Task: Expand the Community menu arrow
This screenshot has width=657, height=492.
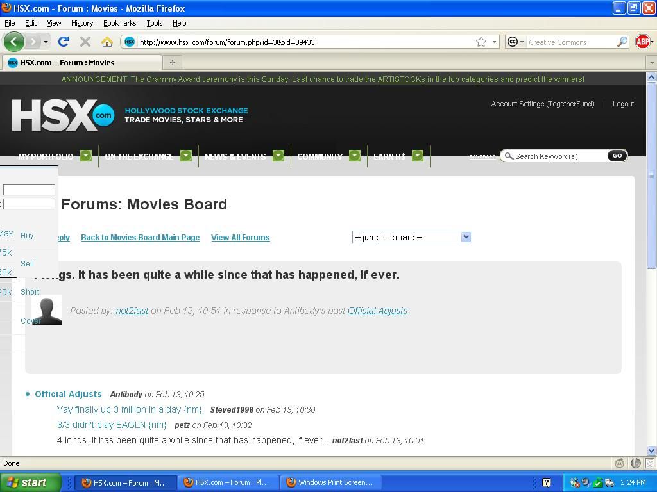Action: pyautogui.click(x=354, y=156)
